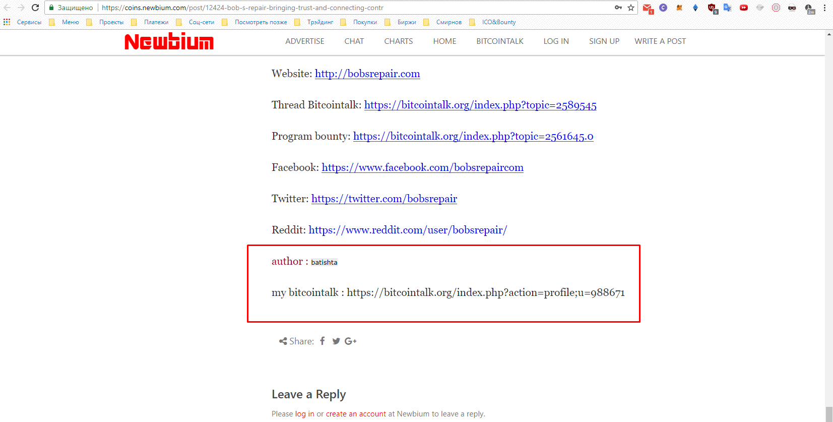Click the browser forward arrow
This screenshot has height=422, width=833.
click(x=21, y=8)
